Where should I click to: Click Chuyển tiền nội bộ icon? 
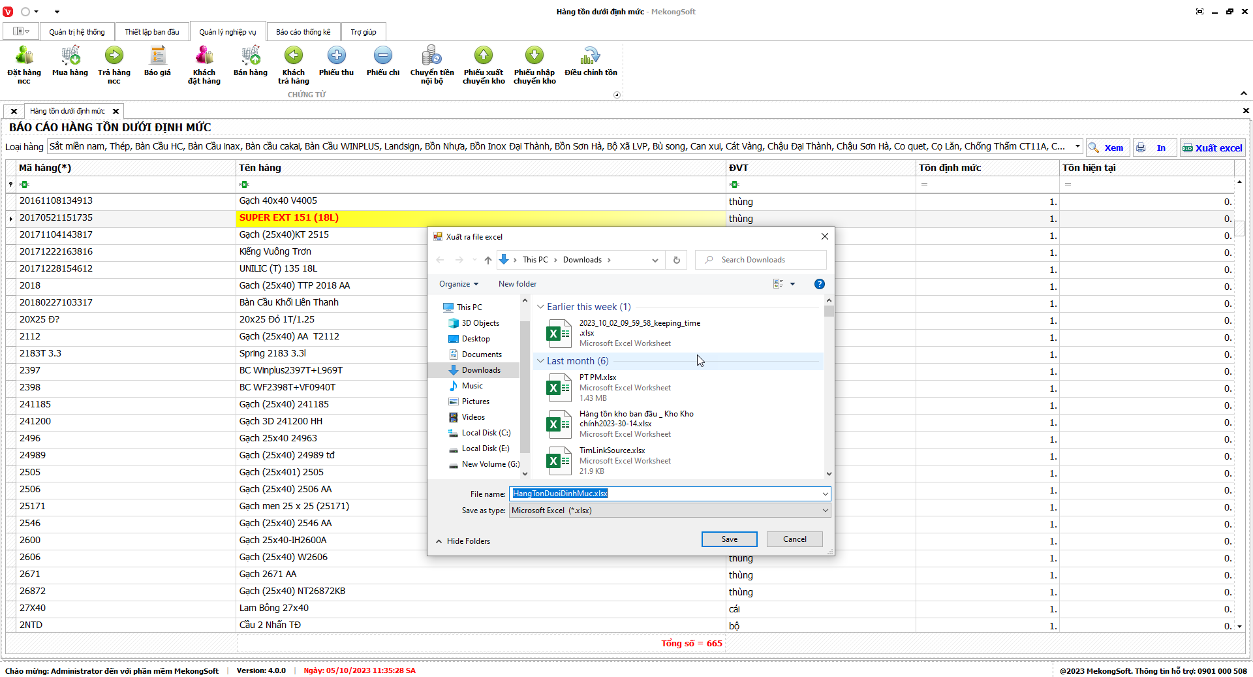[431, 57]
